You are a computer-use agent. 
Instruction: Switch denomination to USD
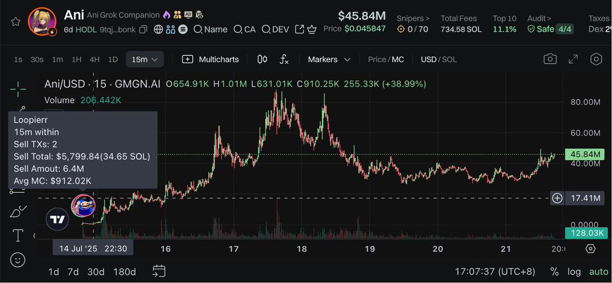(x=428, y=60)
